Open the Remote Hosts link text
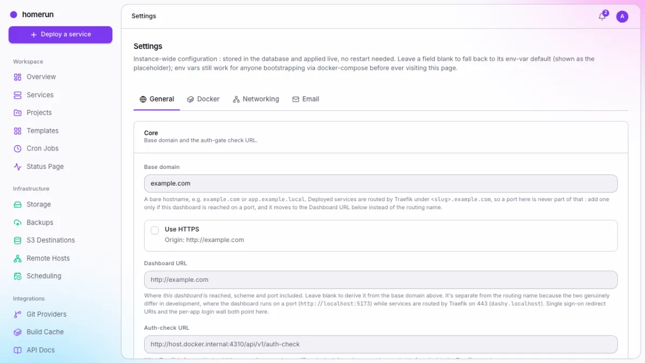 click(x=48, y=258)
